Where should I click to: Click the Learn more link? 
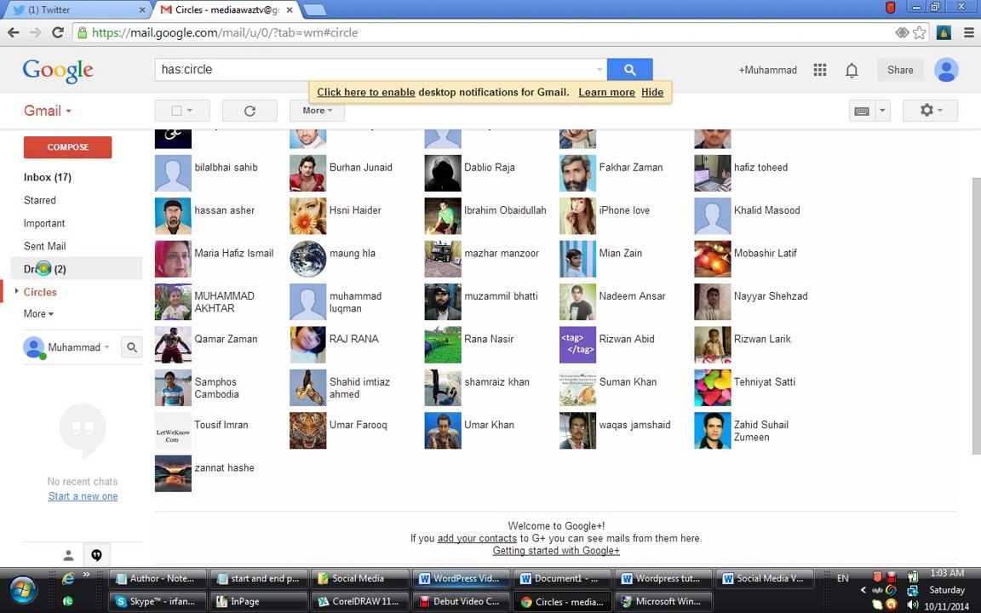(x=606, y=92)
